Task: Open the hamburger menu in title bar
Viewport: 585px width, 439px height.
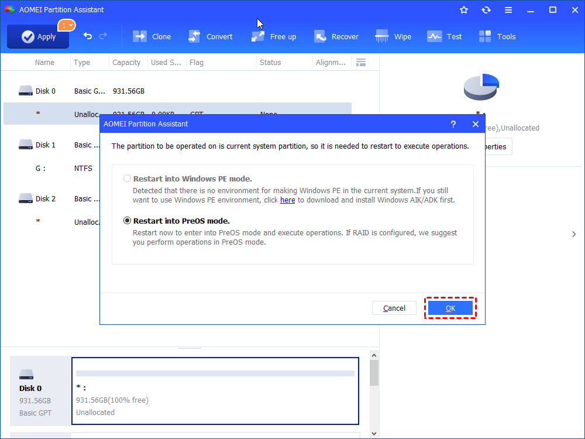Action: (x=508, y=10)
